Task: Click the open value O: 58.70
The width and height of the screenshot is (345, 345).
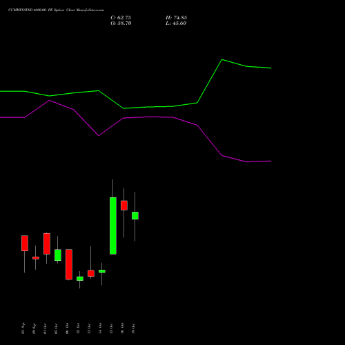Action: [x=121, y=23]
